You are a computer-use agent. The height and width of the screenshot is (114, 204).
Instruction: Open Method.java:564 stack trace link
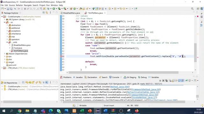[x=119, y=87]
